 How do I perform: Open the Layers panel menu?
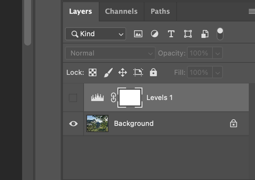tap(252, 11)
